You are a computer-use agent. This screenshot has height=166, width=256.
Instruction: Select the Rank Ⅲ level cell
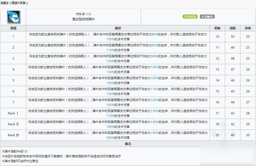click(x=13, y=135)
